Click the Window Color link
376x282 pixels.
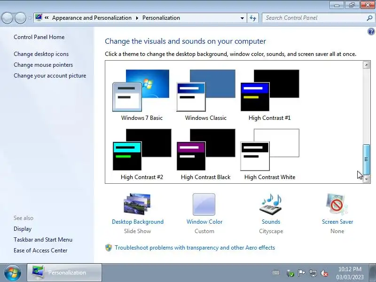204,222
